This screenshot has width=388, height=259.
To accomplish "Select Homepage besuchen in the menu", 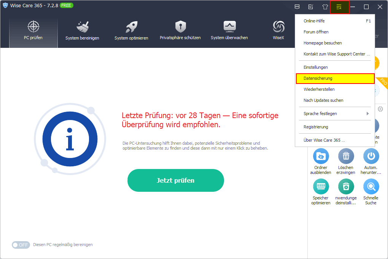I will (x=335, y=43).
